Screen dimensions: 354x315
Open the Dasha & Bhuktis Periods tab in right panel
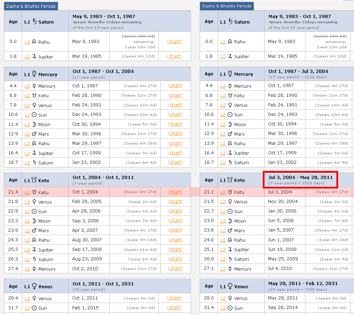[227, 6]
